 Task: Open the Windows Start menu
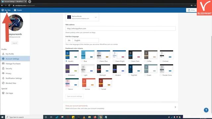(2, 117)
